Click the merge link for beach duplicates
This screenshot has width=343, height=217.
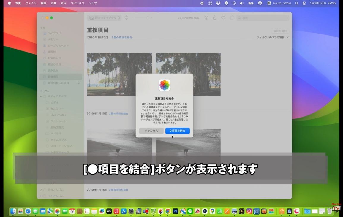(x=118, y=113)
